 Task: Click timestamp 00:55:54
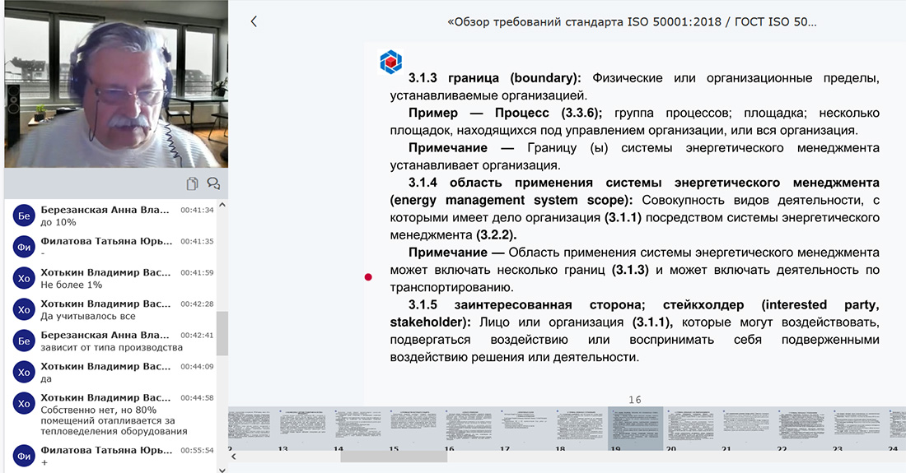pos(197,450)
